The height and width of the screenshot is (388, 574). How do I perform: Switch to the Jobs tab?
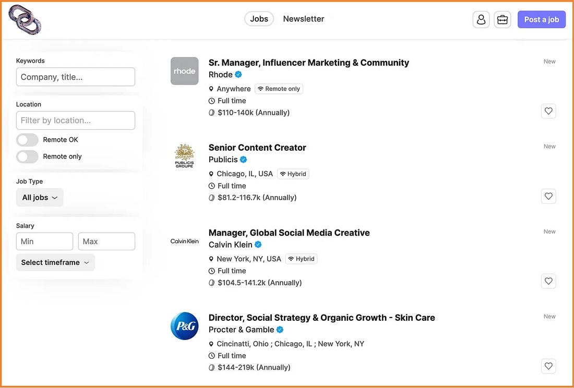[x=259, y=19]
